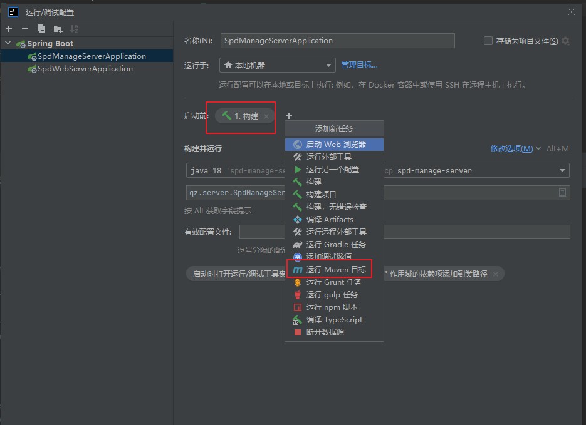Viewport: 586px width, 425px height.
Task: Open the java 18 JDK dropdown
Action: [x=236, y=170]
